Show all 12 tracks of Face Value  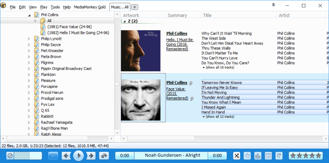(x=218, y=117)
